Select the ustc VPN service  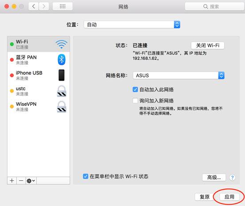point(39,91)
